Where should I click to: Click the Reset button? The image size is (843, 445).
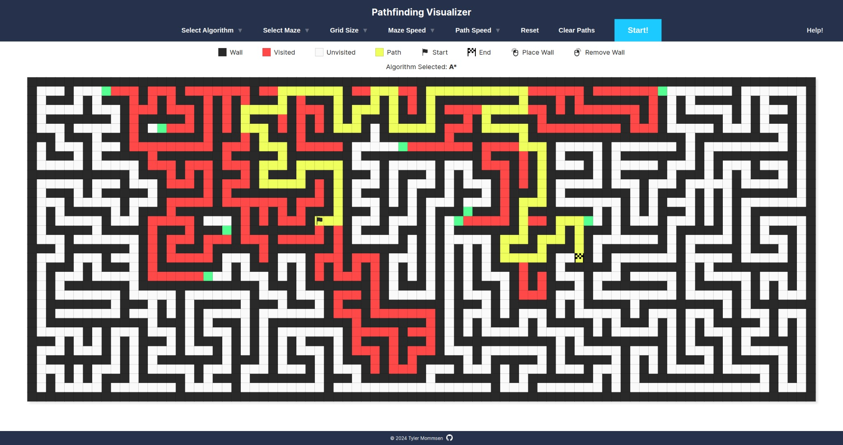529,30
